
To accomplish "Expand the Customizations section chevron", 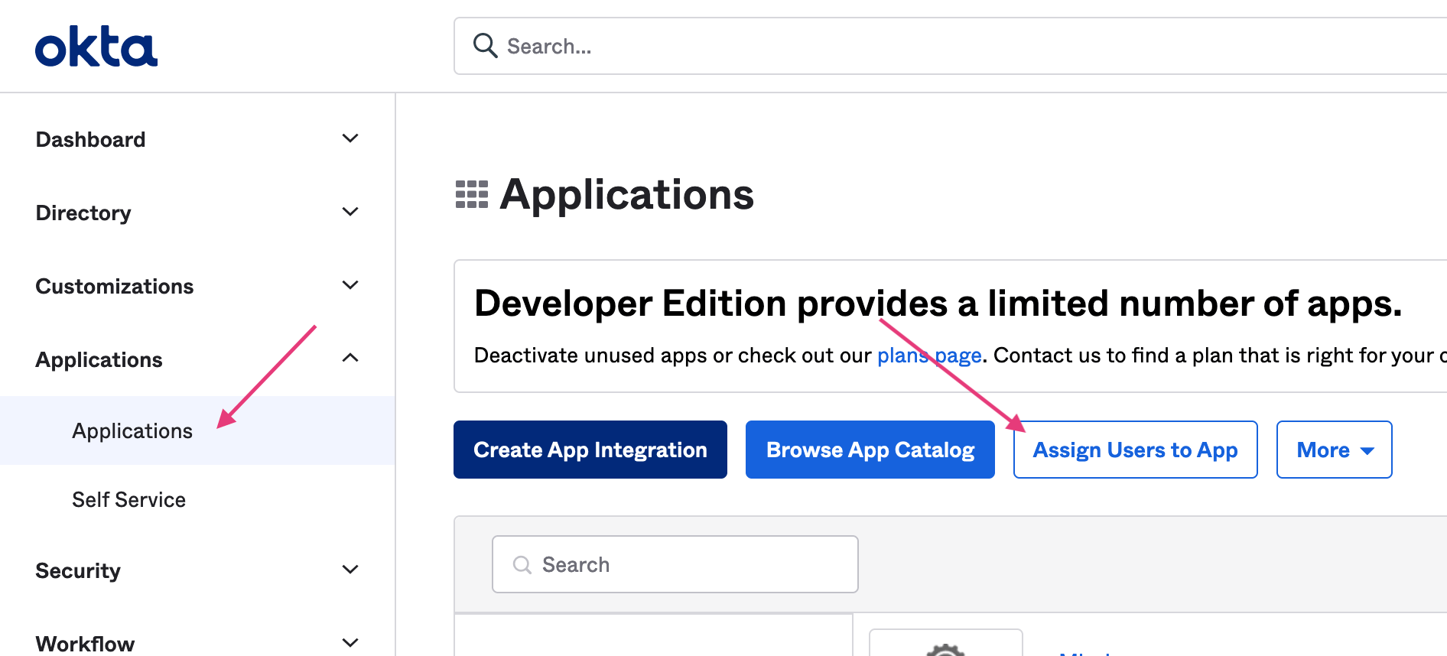I will click(350, 285).
